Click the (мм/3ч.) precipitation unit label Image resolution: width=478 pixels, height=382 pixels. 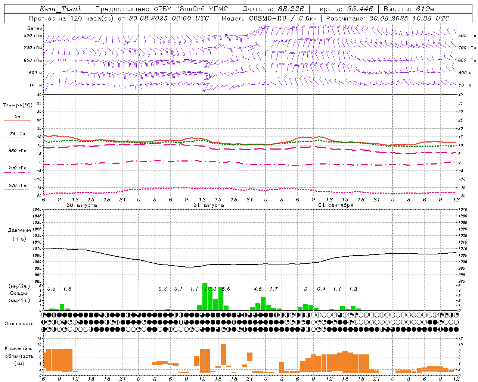[x=19, y=286]
